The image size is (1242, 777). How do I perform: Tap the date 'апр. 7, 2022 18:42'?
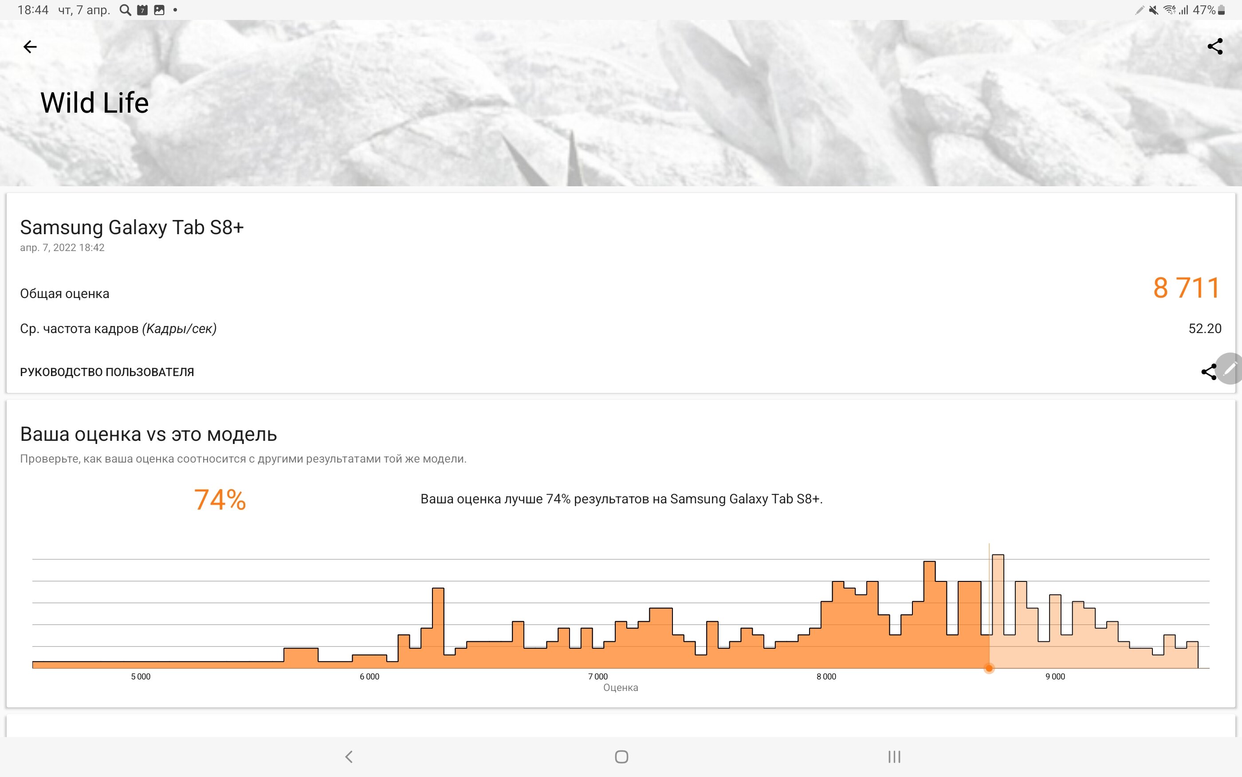pyautogui.click(x=62, y=248)
